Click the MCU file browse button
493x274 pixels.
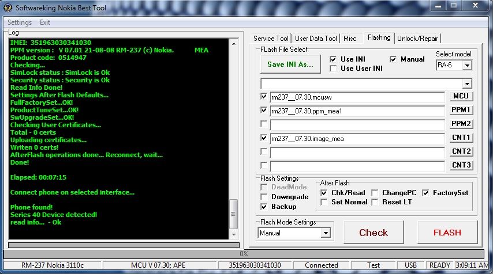click(x=461, y=96)
